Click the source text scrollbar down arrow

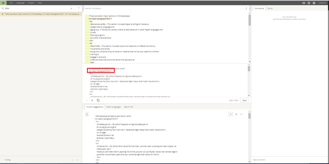click(249, 61)
